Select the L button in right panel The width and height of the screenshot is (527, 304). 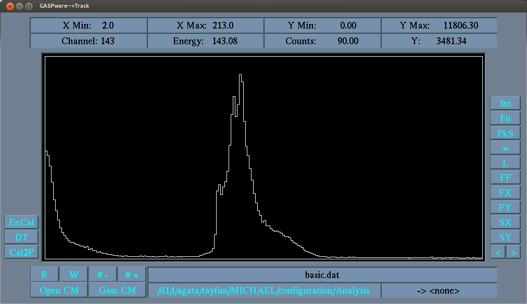(x=505, y=163)
